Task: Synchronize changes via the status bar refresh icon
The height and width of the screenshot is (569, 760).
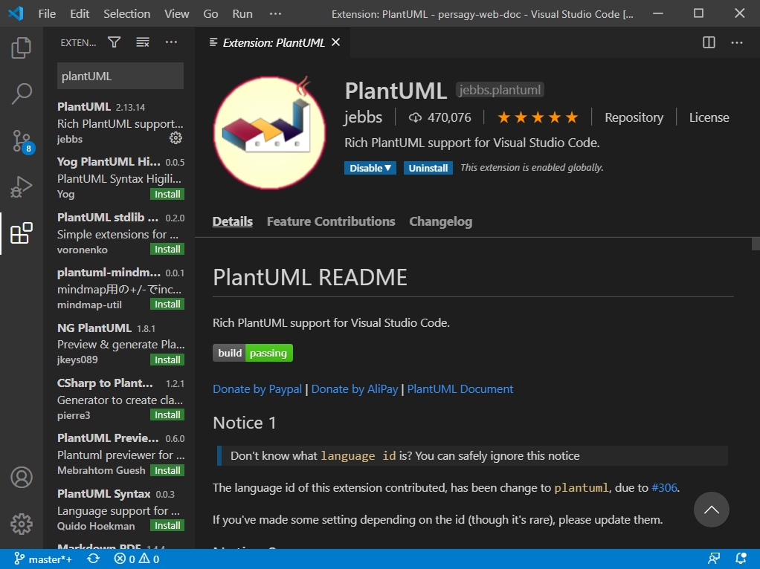Action: coord(92,558)
